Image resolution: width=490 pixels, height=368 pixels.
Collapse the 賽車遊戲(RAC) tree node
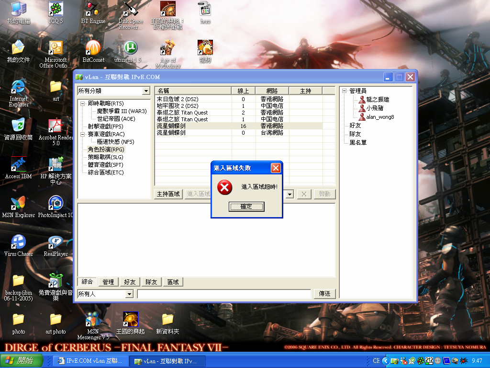(x=82, y=134)
